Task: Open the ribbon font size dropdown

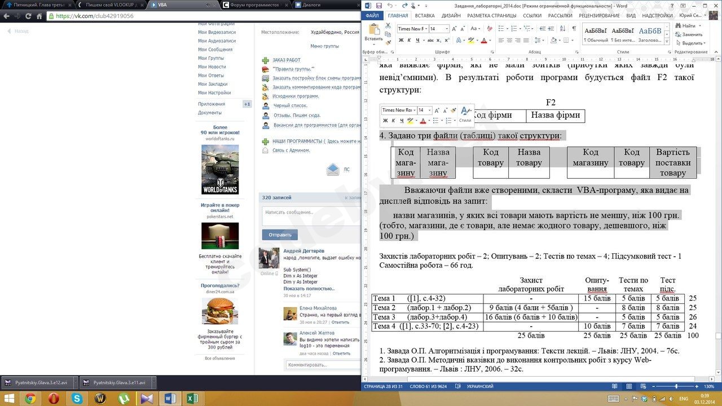Action: point(448,29)
